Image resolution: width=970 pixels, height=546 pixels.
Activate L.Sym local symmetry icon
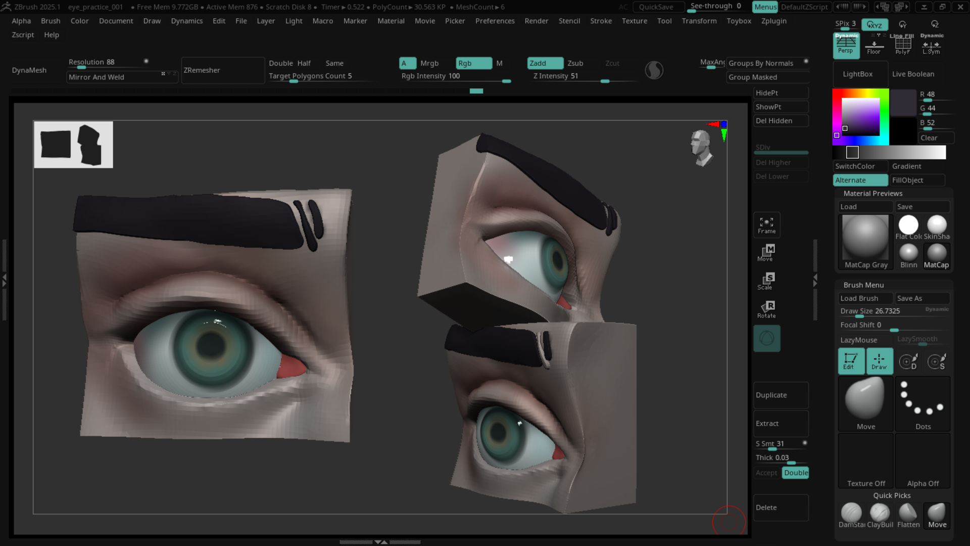pos(931,47)
